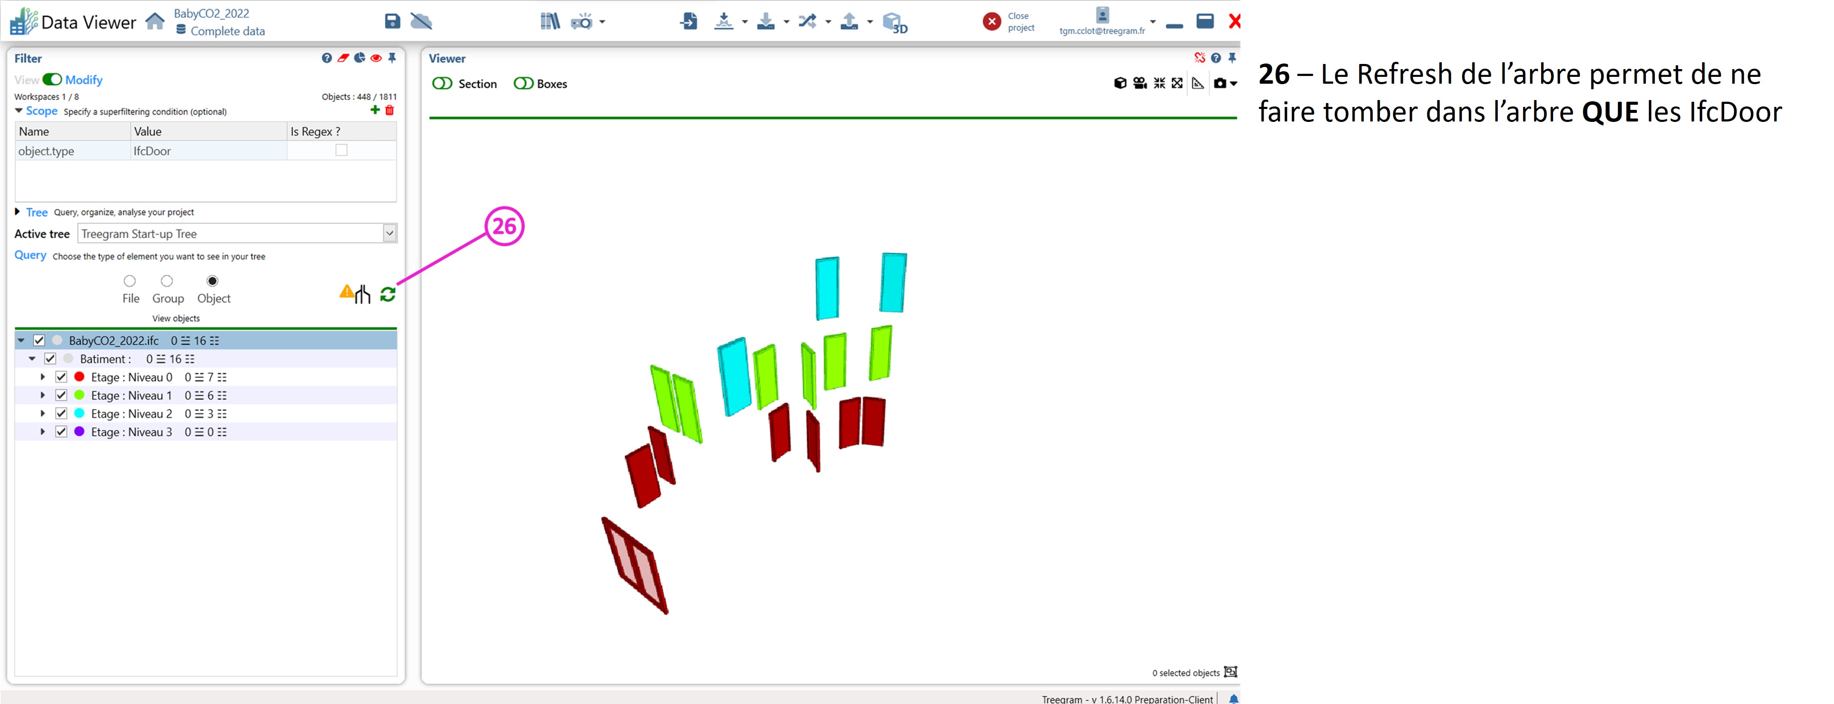
Task: Click the cyan color dot of Niveau 2
Action: (x=79, y=413)
